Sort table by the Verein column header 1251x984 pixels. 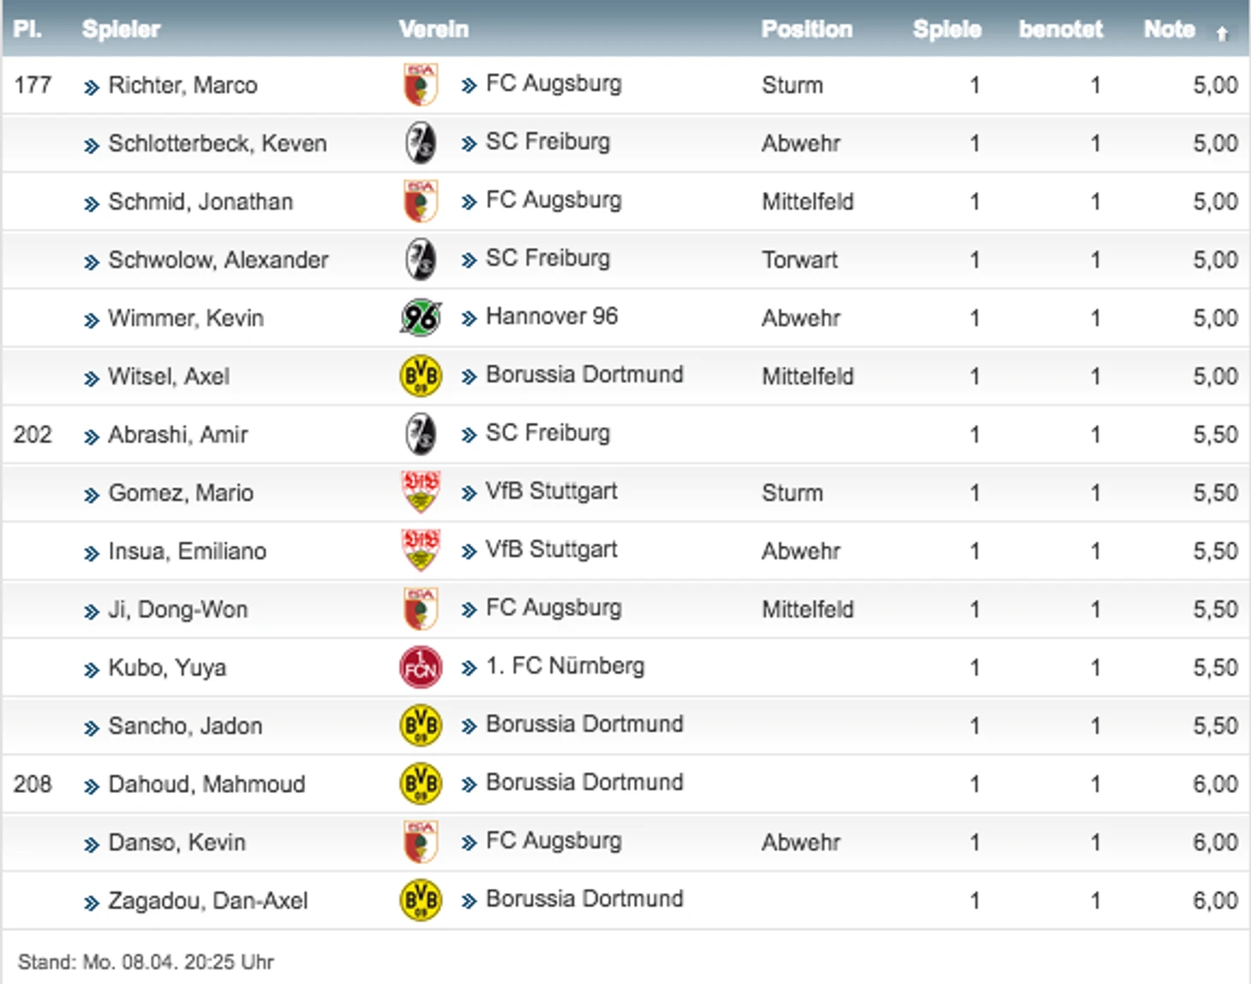click(x=434, y=29)
